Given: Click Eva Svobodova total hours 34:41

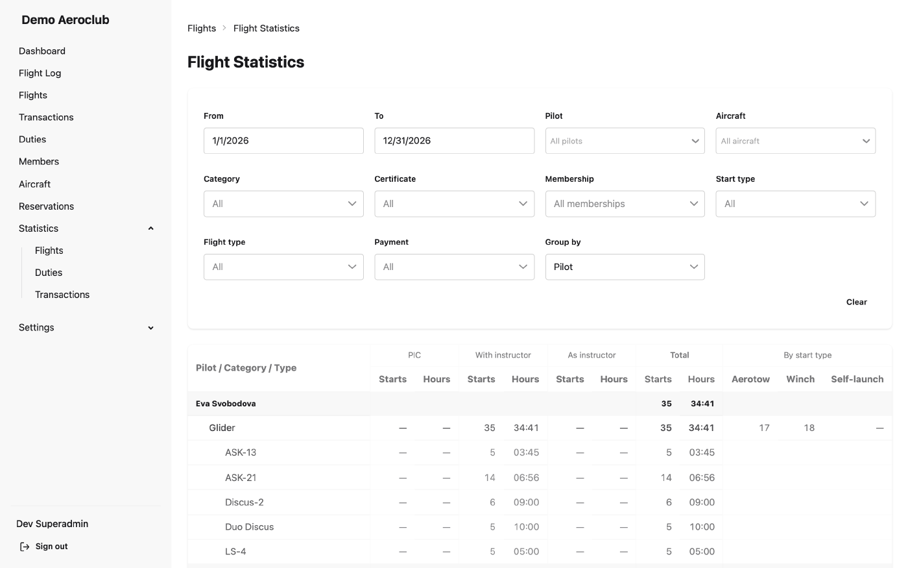Looking at the screenshot, I should pyautogui.click(x=702, y=404).
